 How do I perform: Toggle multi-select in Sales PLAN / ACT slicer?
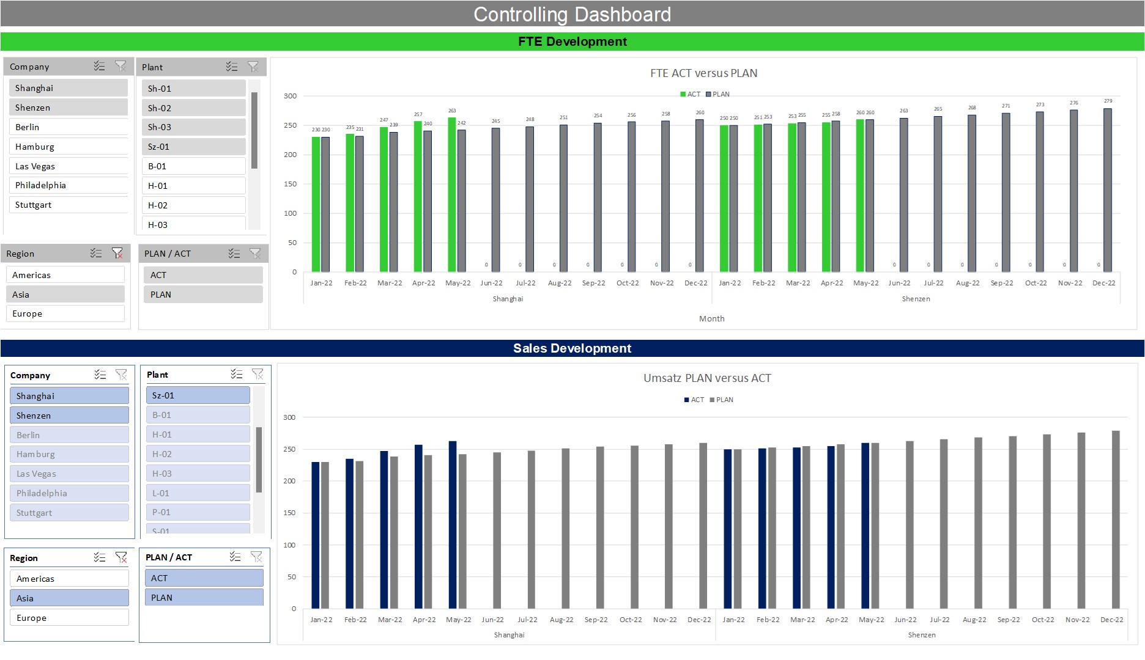[235, 557]
